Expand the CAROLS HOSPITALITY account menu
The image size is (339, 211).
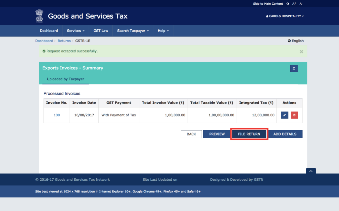coord(285,16)
